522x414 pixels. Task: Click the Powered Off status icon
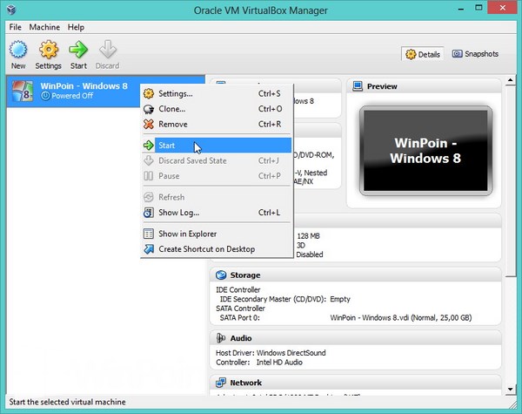pos(45,96)
